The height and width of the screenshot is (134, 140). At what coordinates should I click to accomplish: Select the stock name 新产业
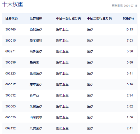click(x=34, y=95)
